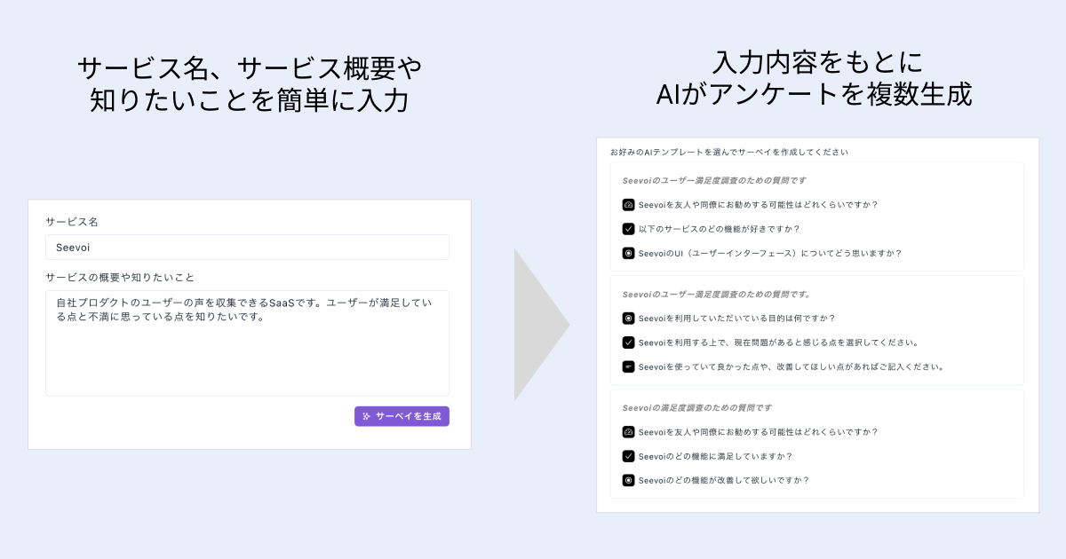The width and height of the screenshot is (1066, 559).
Task: Click the checkbox icon beside 現在問題があると感じる点 question
Action: (628, 342)
